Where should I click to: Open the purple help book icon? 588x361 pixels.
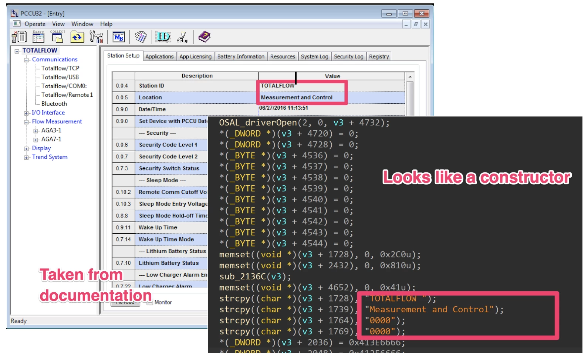[x=204, y=37]
